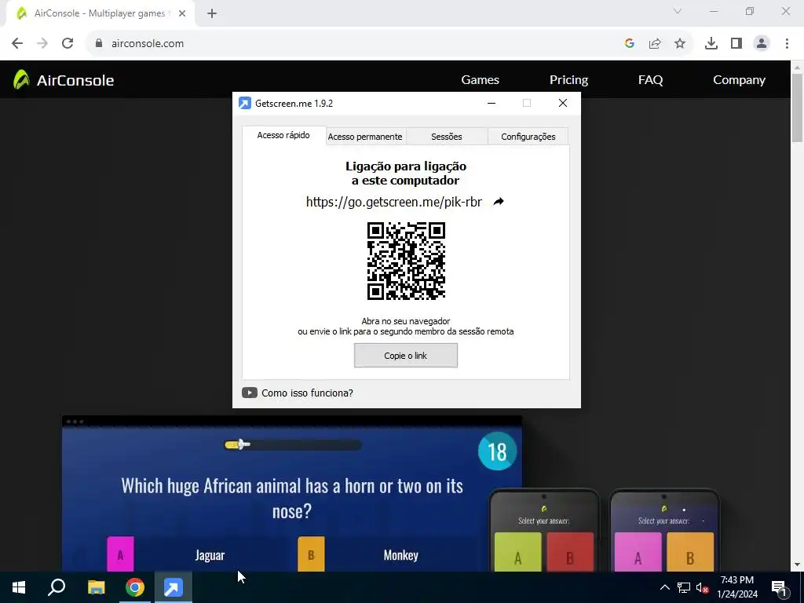
Task: Click the red B button on left phone
Action: [x=570, y=552]
